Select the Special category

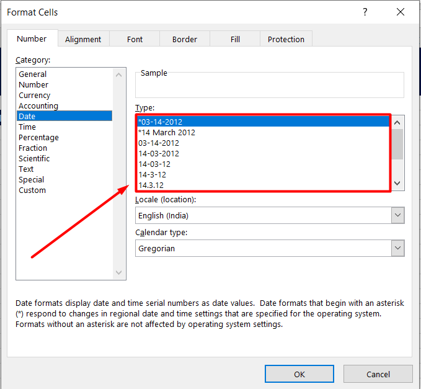(x=64, y=179)
